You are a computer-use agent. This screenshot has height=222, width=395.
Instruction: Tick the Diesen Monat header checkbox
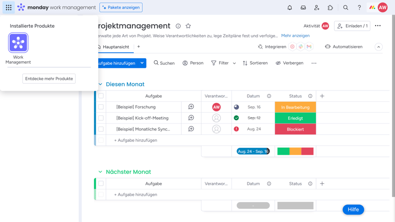[x=101, y=96]
